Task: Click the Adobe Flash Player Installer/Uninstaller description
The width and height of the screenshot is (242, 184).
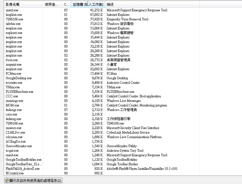Action: pyautogui.click(x=142, y=169)
